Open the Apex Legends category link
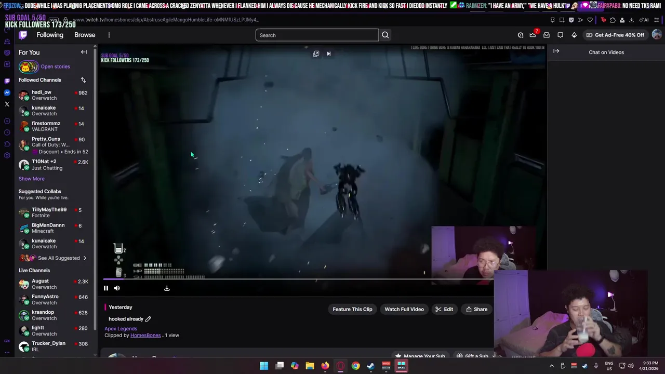Screen dimensions: 665x374 click(x=121, y=328)
